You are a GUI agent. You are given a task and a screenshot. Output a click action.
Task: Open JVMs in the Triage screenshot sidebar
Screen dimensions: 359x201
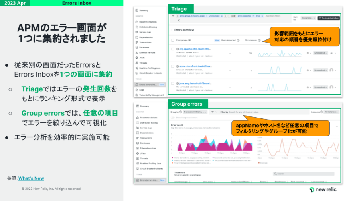click(140, 58)
